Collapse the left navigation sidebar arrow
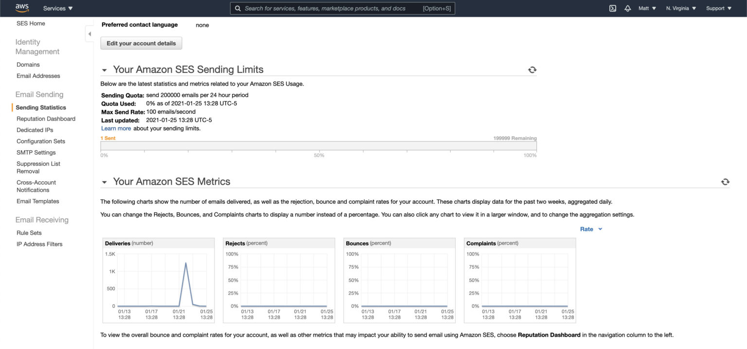 point(89,34)
